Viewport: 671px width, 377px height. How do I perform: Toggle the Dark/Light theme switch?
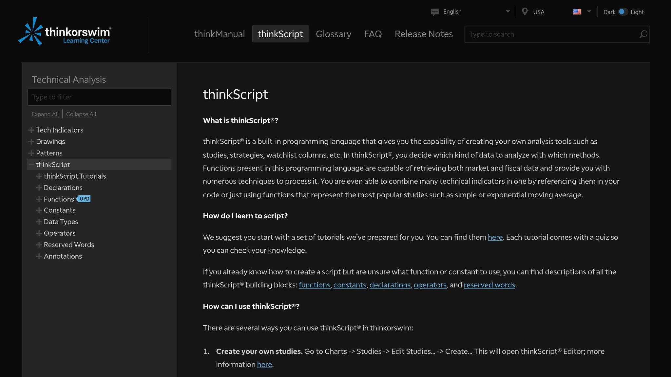pyautogui.click(x=623, y=12)
